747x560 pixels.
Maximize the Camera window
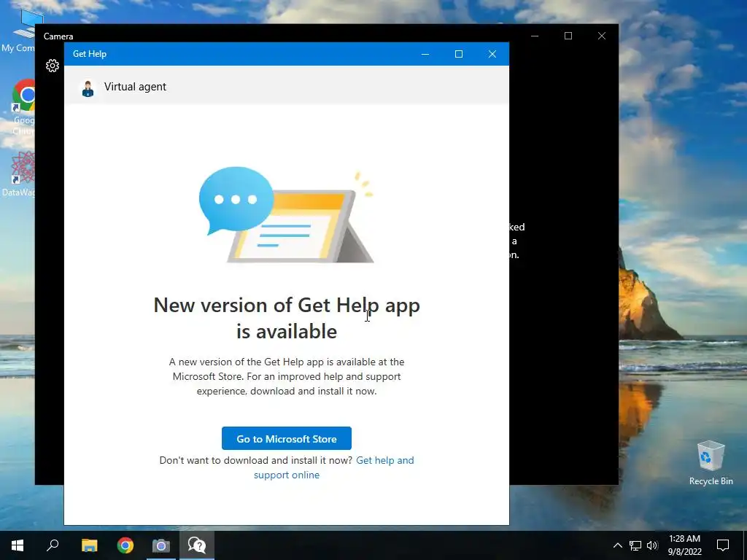coord(568,36)
